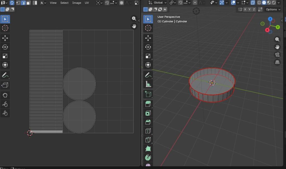Toggle UV sync selection in UV editor

tap(12, 3)
